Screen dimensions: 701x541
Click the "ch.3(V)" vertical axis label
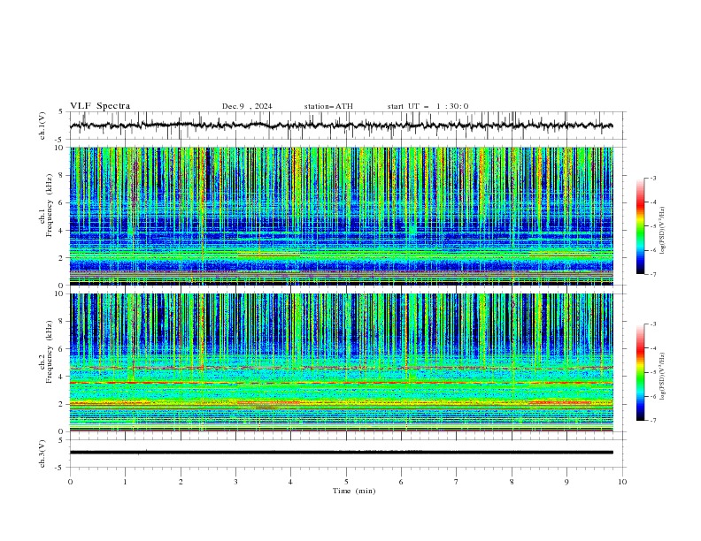(x=42, y=453)
